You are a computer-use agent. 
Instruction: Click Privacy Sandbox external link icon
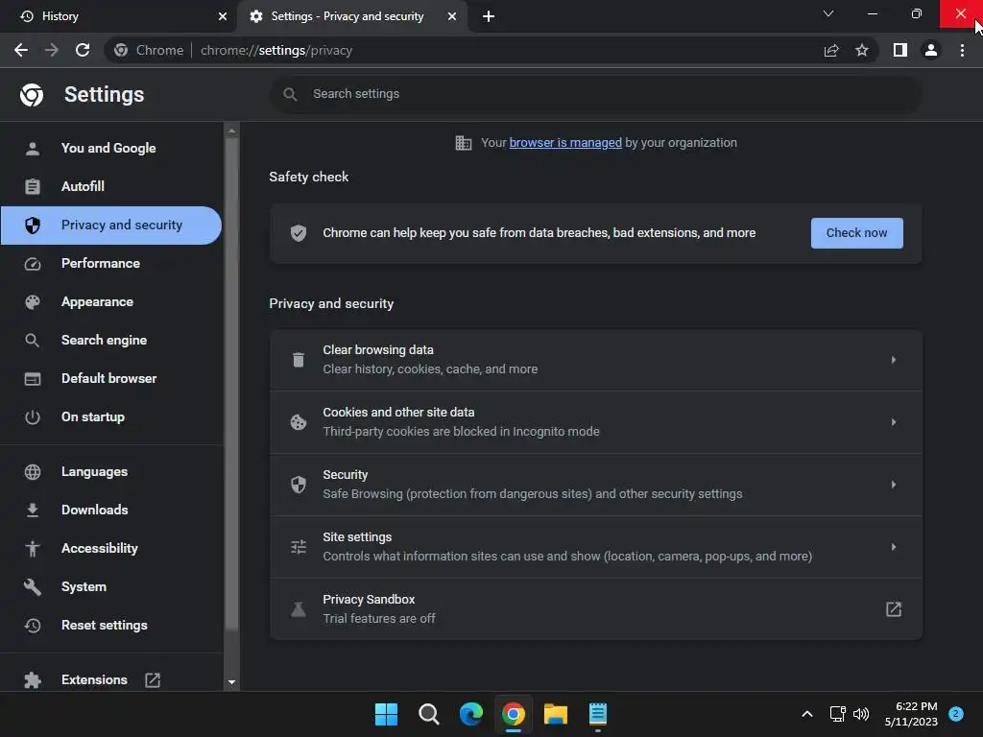894,609
